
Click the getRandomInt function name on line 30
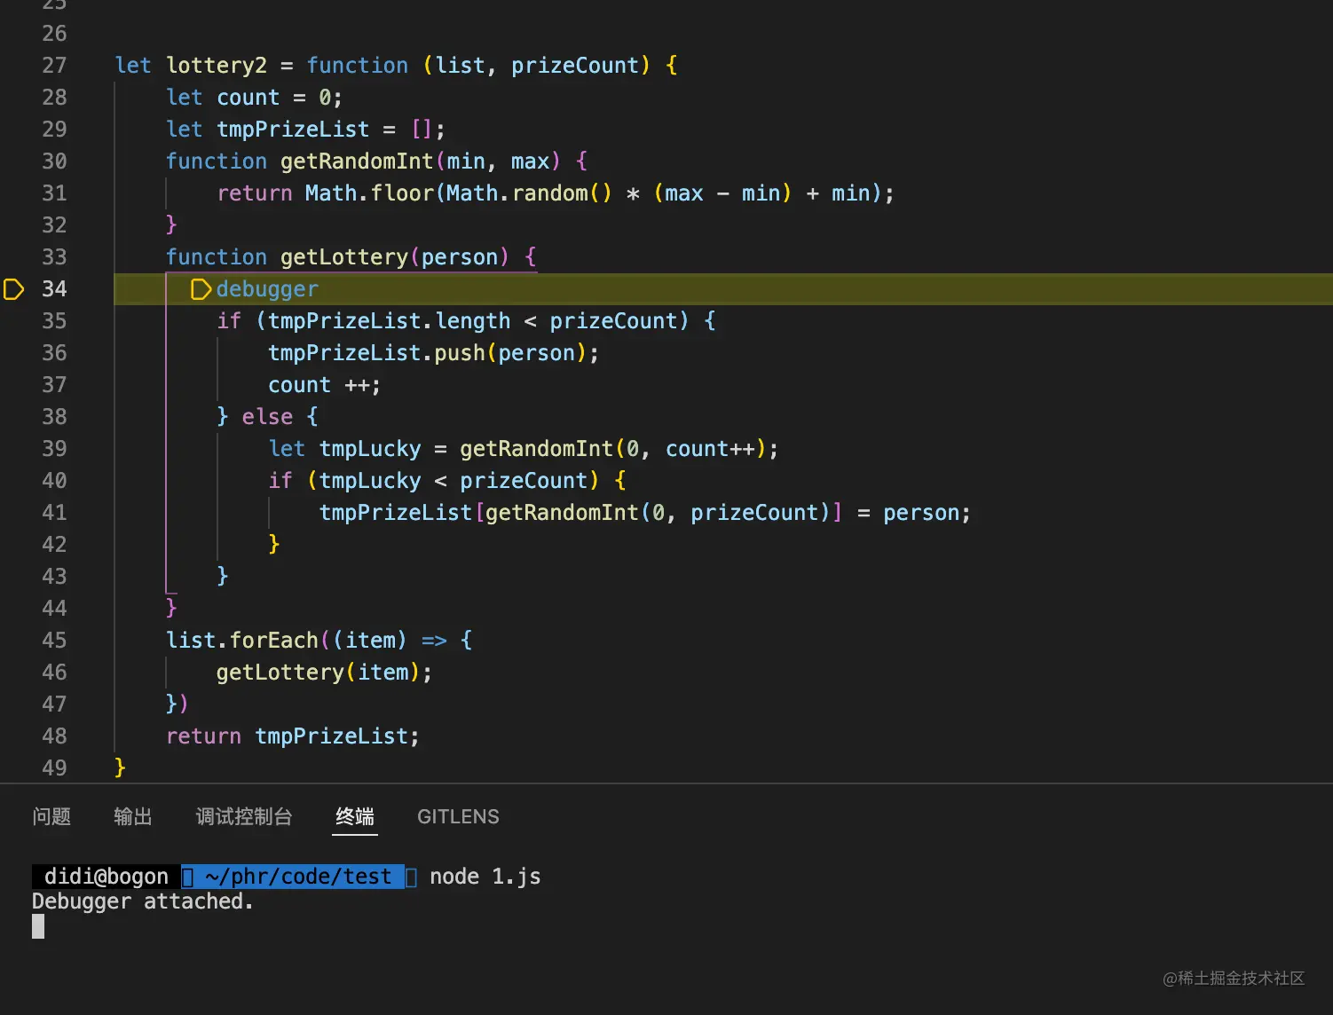(357, 161)
